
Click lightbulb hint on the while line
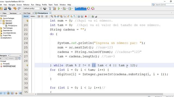click(x=27, y=65)
